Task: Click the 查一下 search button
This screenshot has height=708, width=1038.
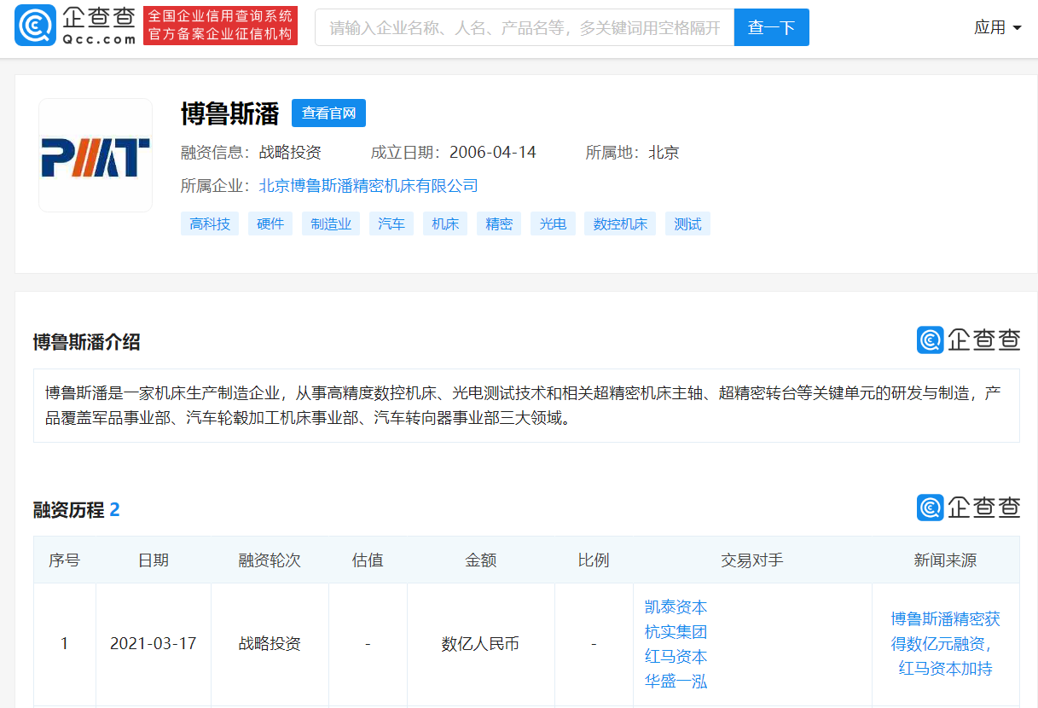Action: tap(771, 27)
